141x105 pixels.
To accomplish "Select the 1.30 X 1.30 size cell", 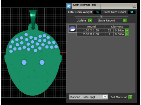I will click(x=91, y=30).
